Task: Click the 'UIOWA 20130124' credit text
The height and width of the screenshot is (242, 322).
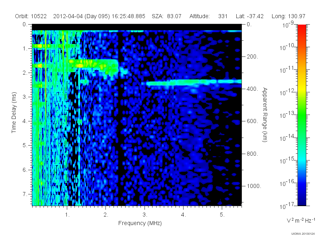Action: point(303,234)
